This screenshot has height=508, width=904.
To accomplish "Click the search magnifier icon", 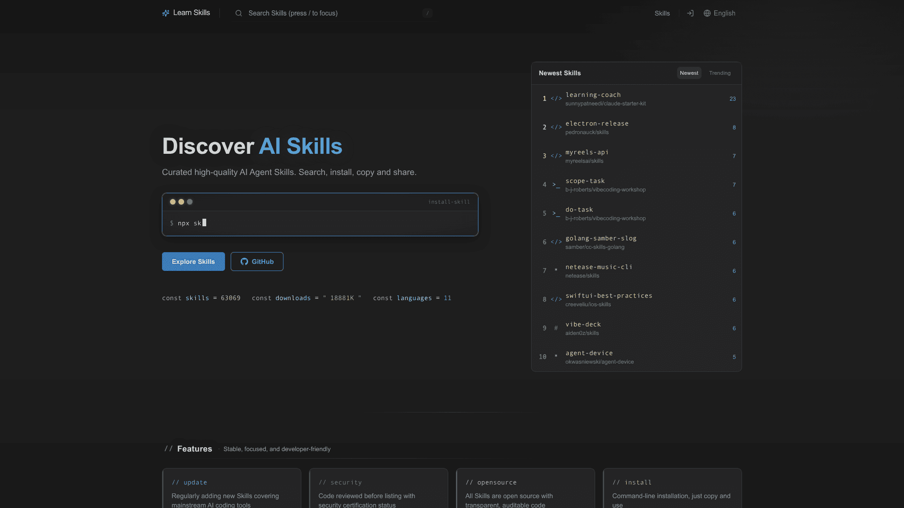I will pos(239,13).
